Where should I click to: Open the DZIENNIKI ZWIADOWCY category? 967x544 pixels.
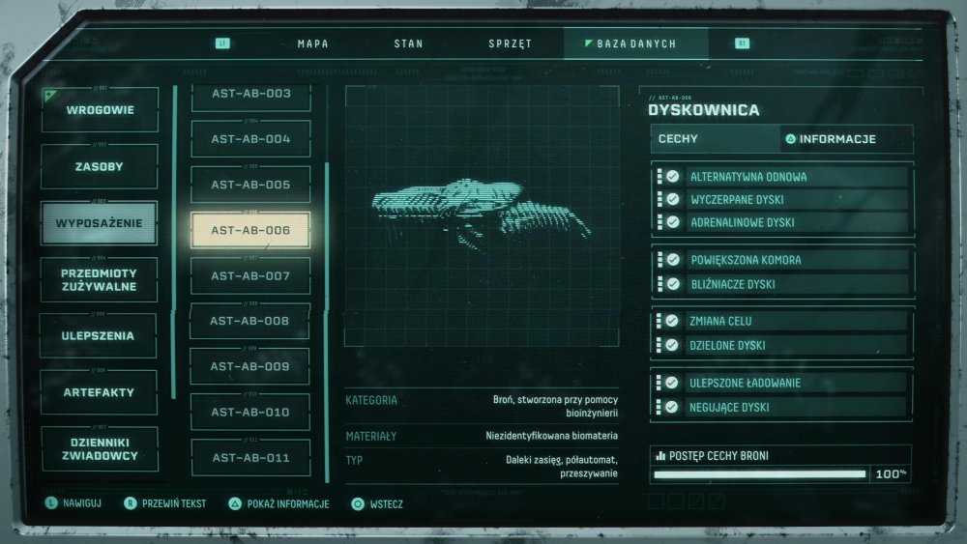(100, 449)
